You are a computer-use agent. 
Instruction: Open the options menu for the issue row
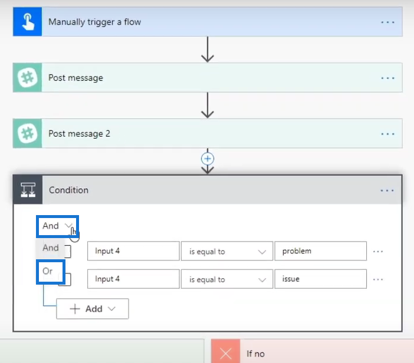[x=378, y=279]
